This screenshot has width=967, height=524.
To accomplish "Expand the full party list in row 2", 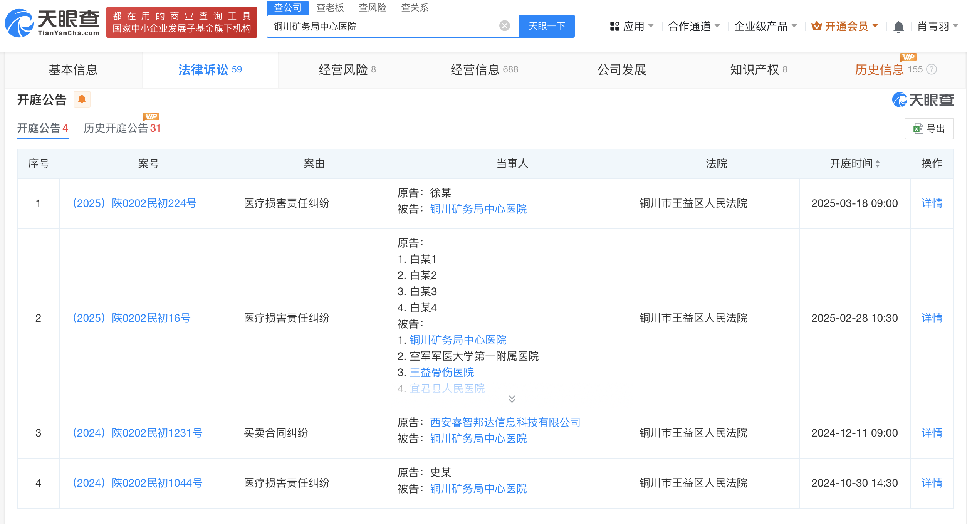I will tap(512, 399).
